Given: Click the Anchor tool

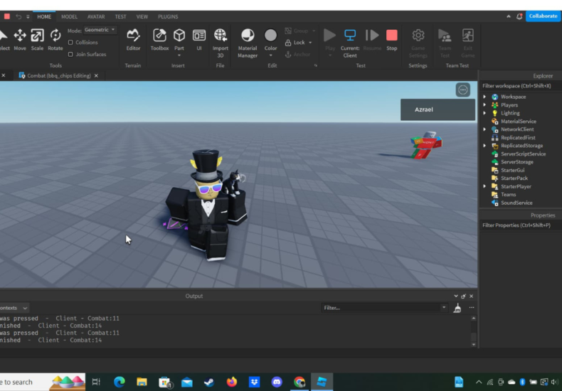Looking at the screenshot, I should pos(297,55).
